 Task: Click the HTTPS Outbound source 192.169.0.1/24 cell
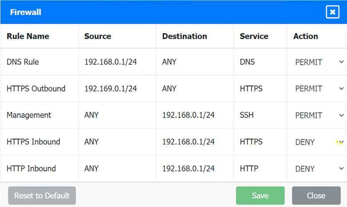pos(110,89)
